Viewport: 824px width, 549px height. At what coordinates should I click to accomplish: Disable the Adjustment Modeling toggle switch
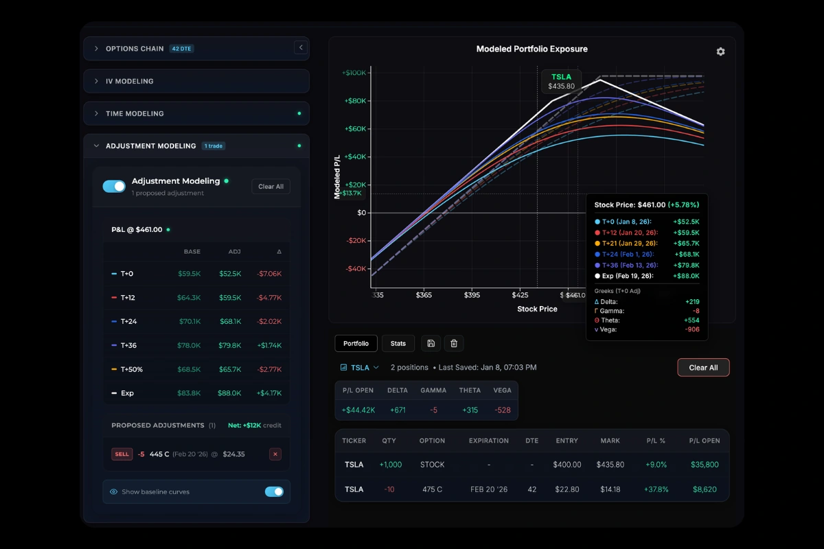pos(114,186)
